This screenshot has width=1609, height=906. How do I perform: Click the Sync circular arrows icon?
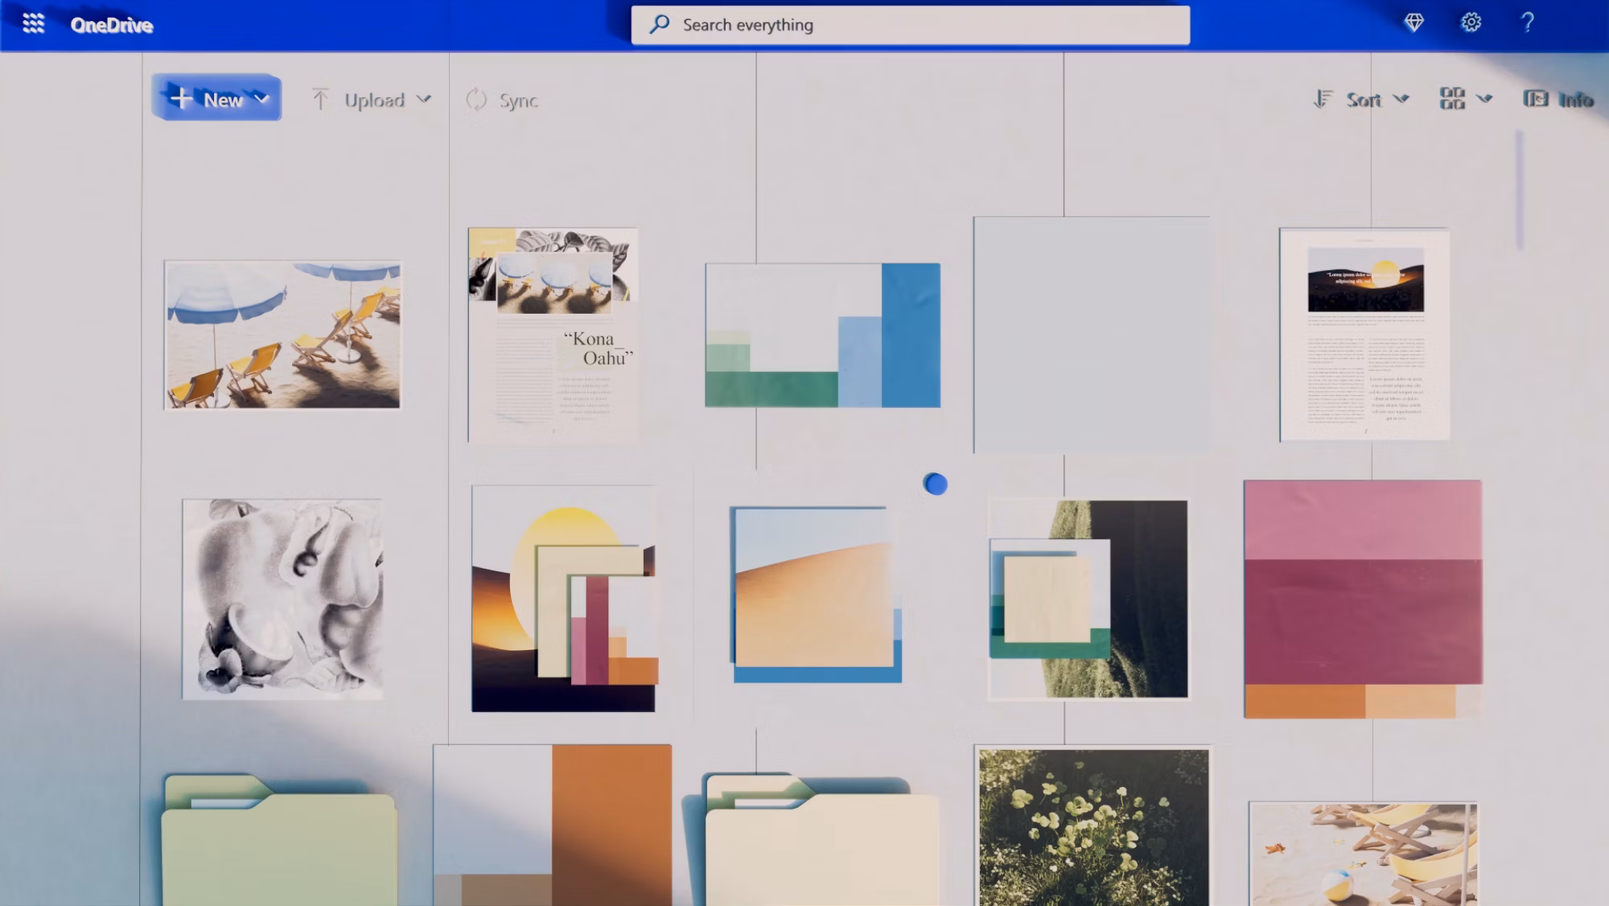tap(476, 100)
